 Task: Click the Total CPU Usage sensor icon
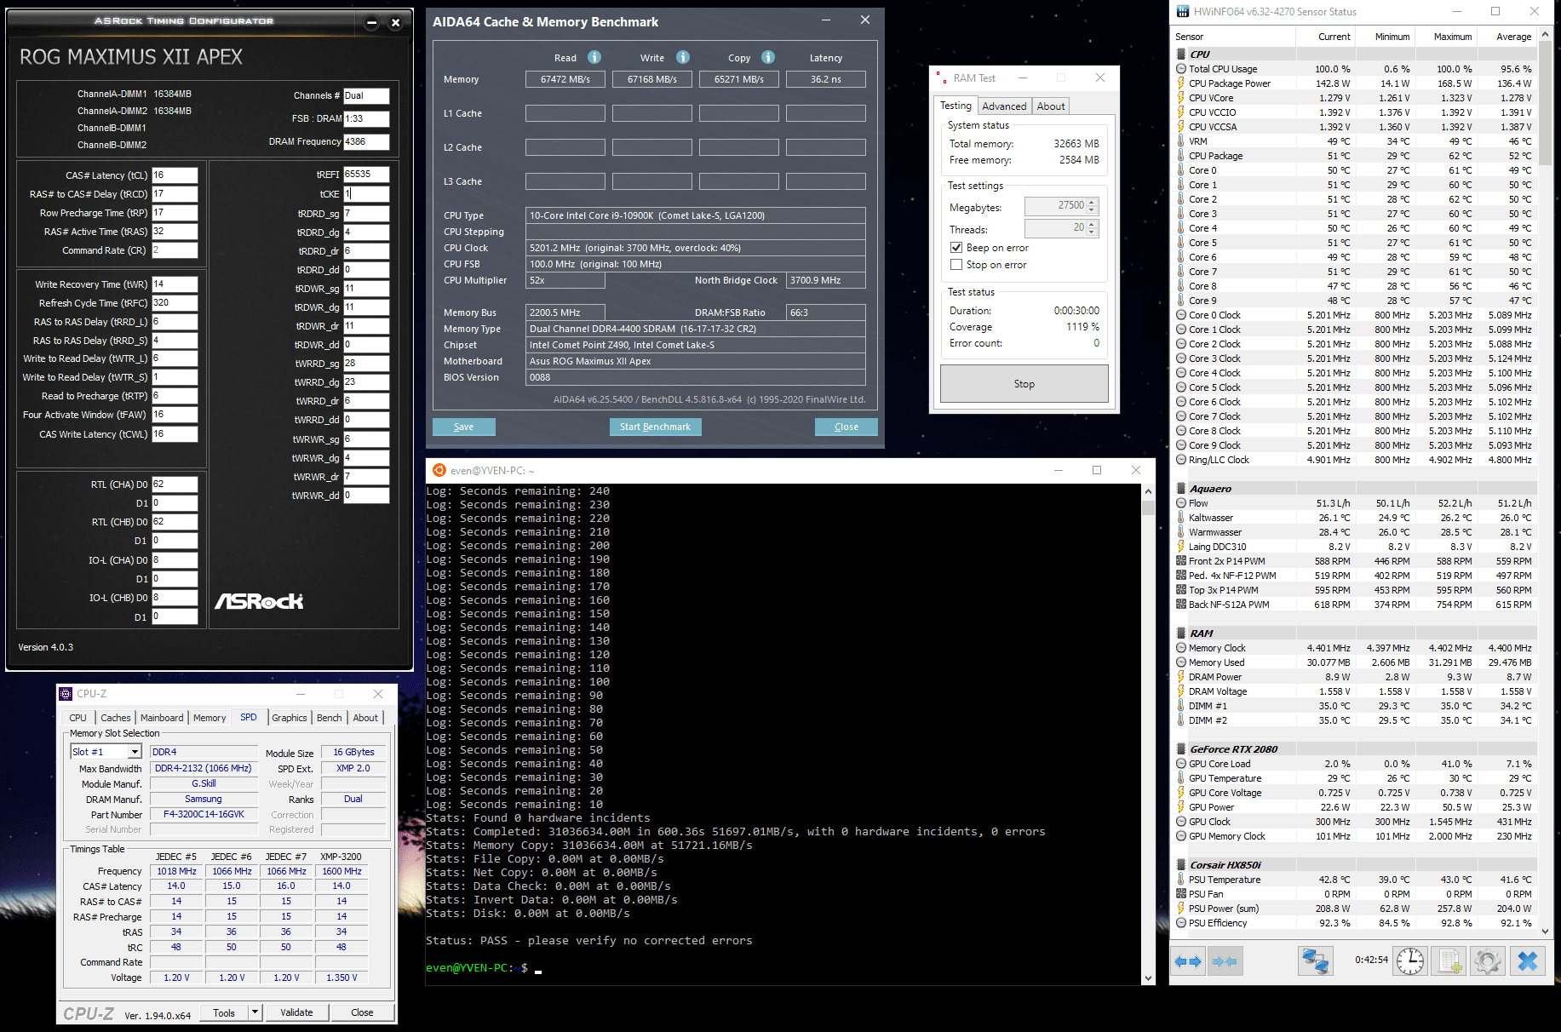[x=1181, y=69]
